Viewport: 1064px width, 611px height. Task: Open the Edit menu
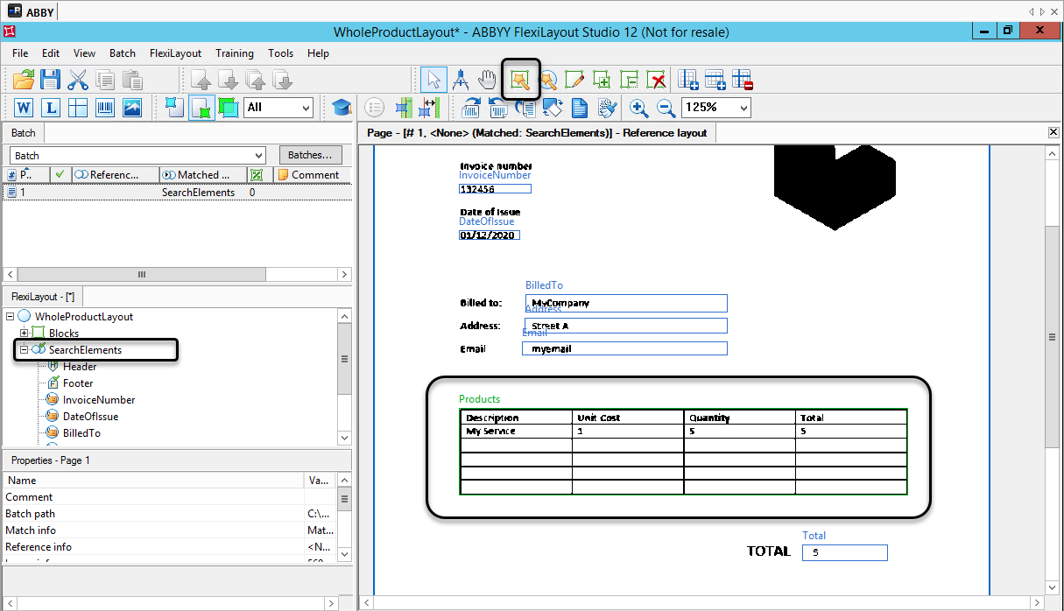[51, 53]
